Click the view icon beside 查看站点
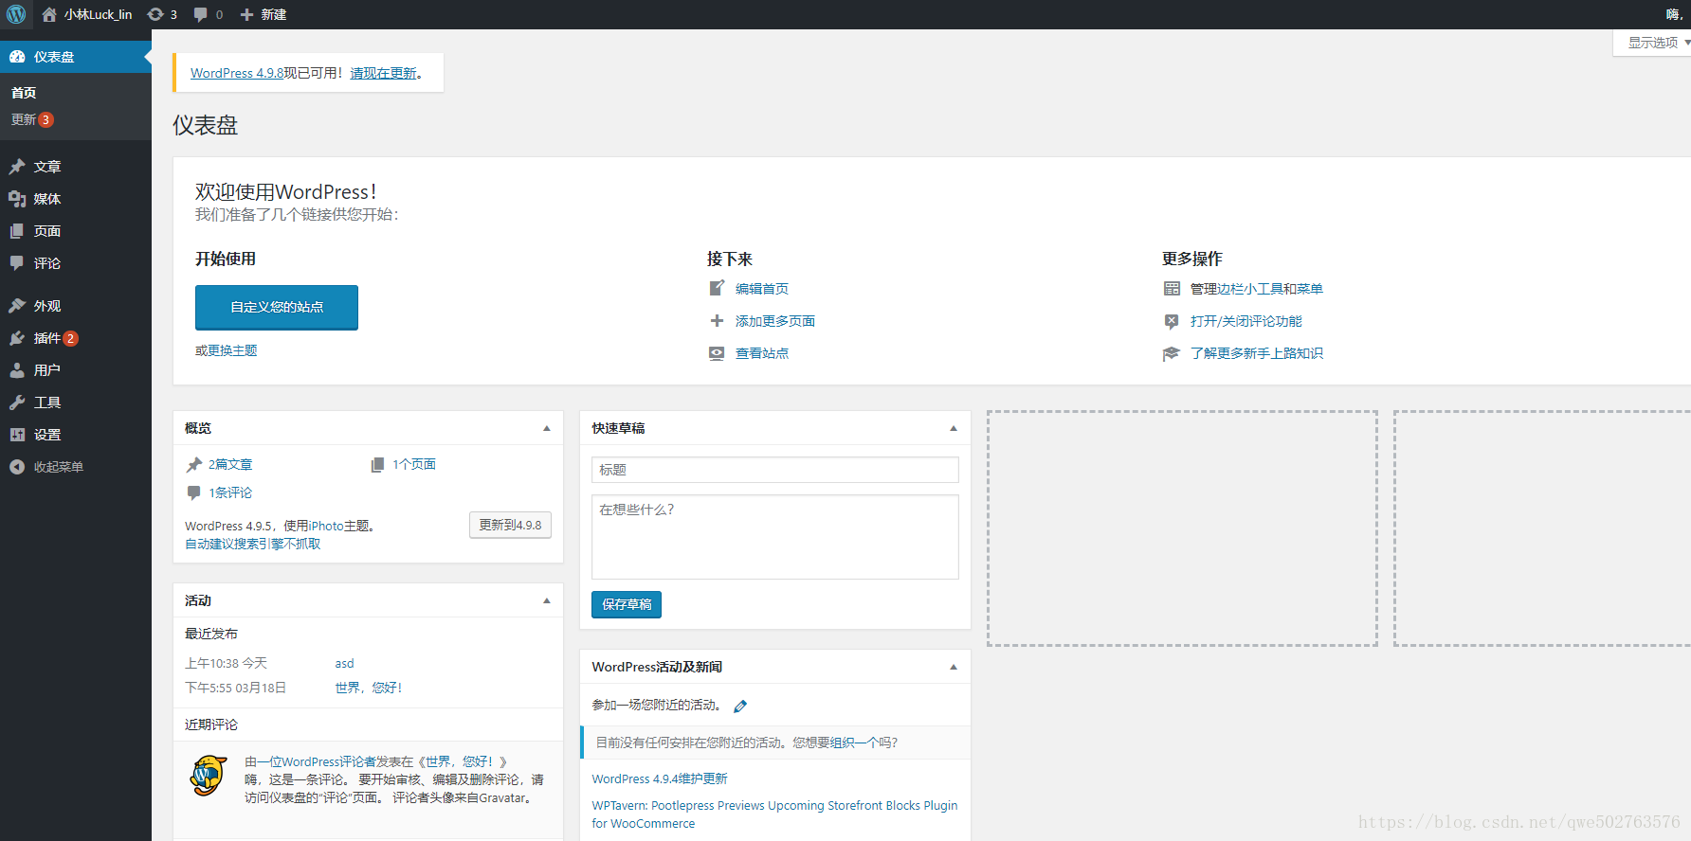The height and width of the screenshot is (841, 1691). pos(717,353)
